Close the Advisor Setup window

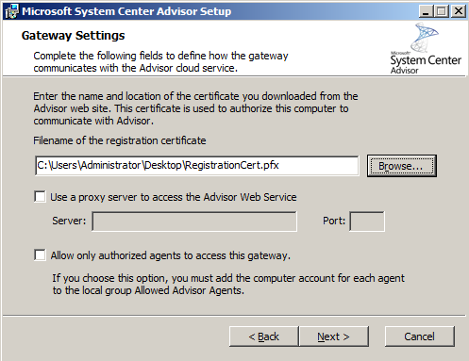tap(459, 11)
